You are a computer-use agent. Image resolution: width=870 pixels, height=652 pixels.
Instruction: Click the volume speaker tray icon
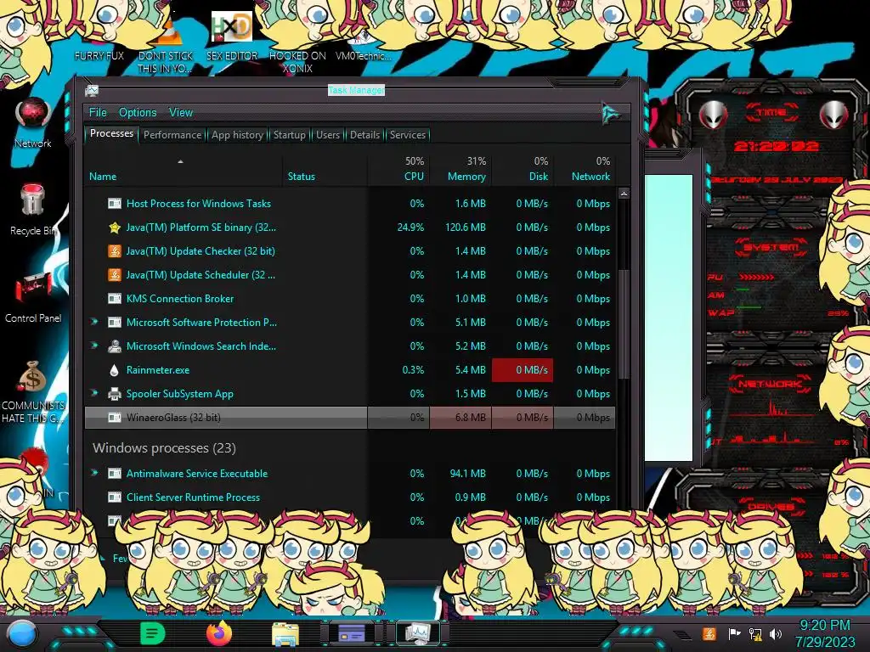coord(776,633)
